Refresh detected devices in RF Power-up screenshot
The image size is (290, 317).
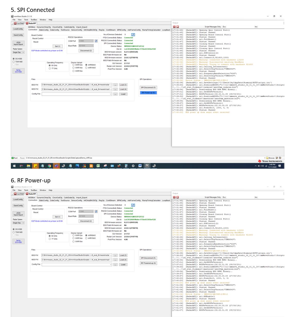click(133, 205)
